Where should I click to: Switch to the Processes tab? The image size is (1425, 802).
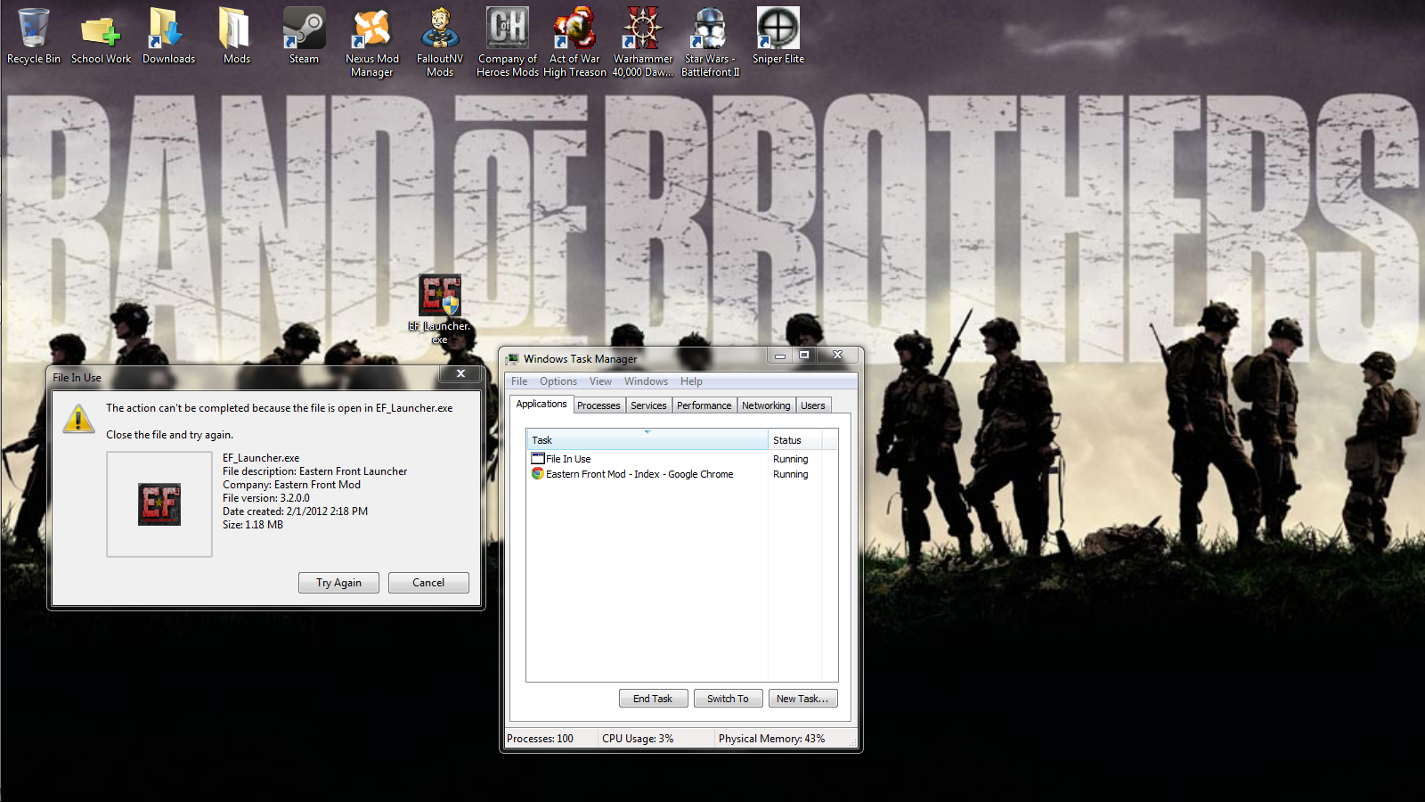point(598,405)
